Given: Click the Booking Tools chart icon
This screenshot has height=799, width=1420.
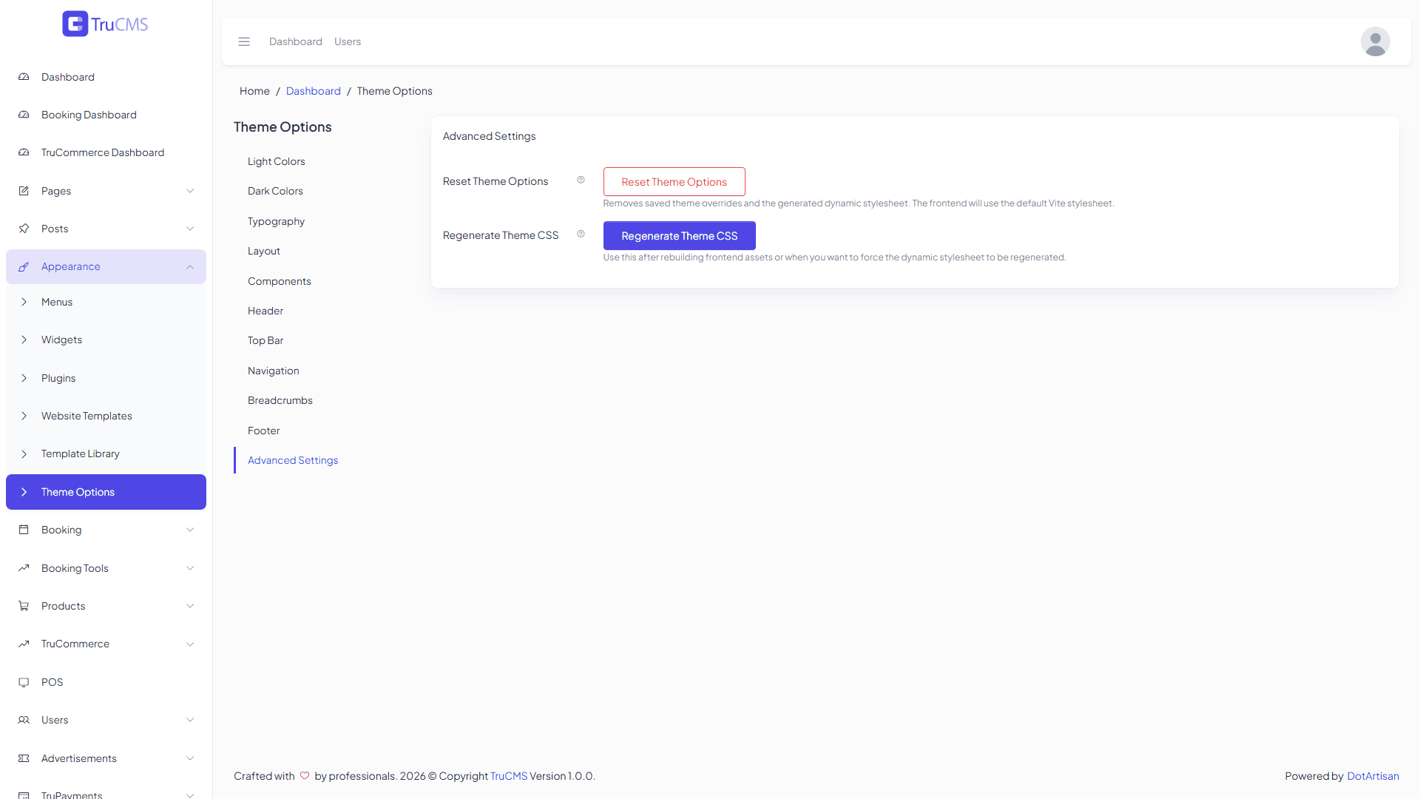Looking at the screenshot, I should 24,568.
